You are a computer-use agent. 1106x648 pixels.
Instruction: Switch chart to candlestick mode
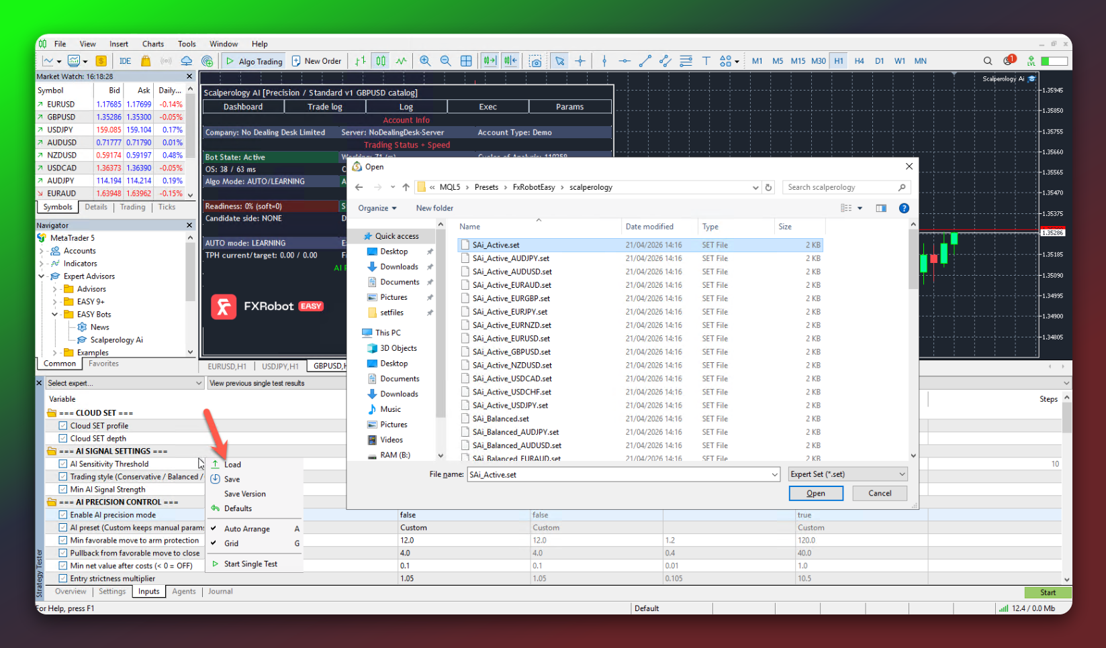(380, 60)
